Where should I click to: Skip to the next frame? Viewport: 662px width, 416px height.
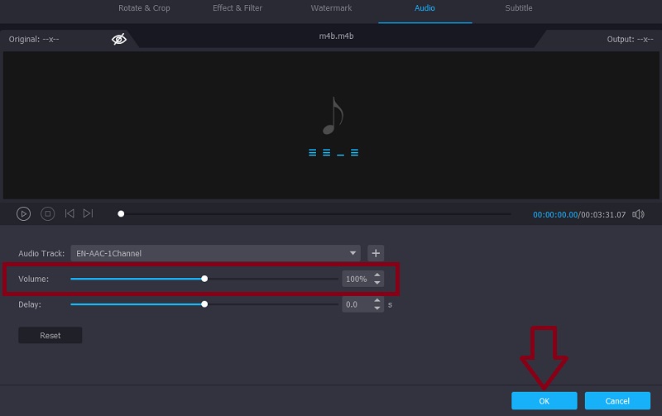[x=89, y=213]
